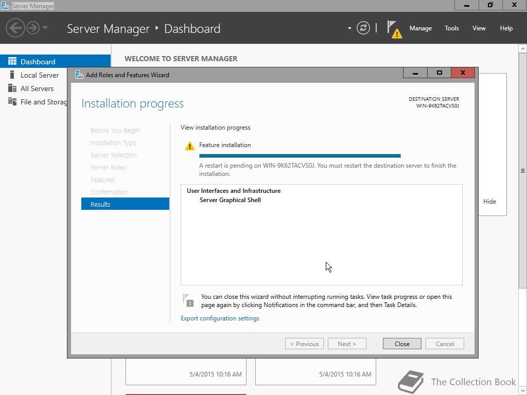Click the wizard icon in the Add Roles title bar

pyautogui.click(x=79, y=75)
